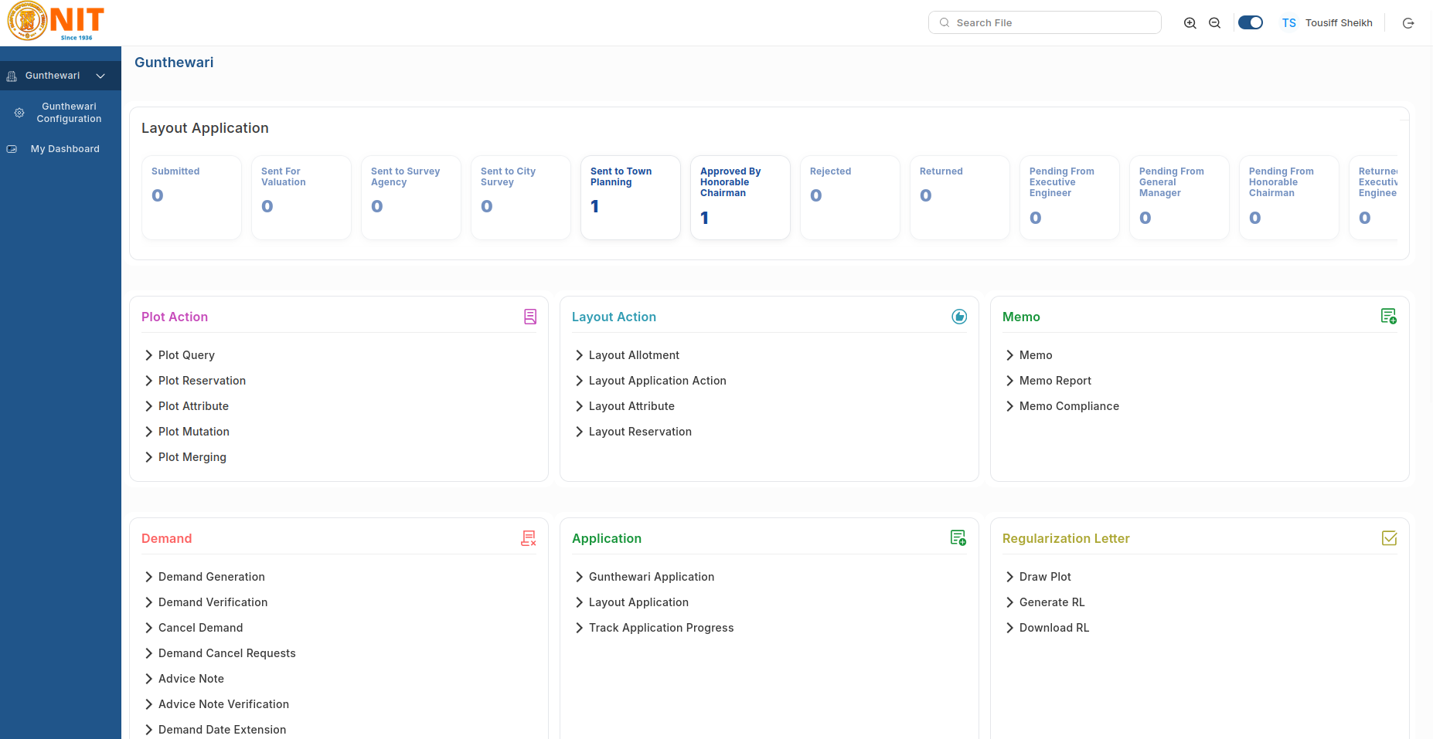The height and width of the screenshot is (739, 1433).
Task: Open Pending From General Manager card
Action: pyautogui.click(x=1179, y=198)
